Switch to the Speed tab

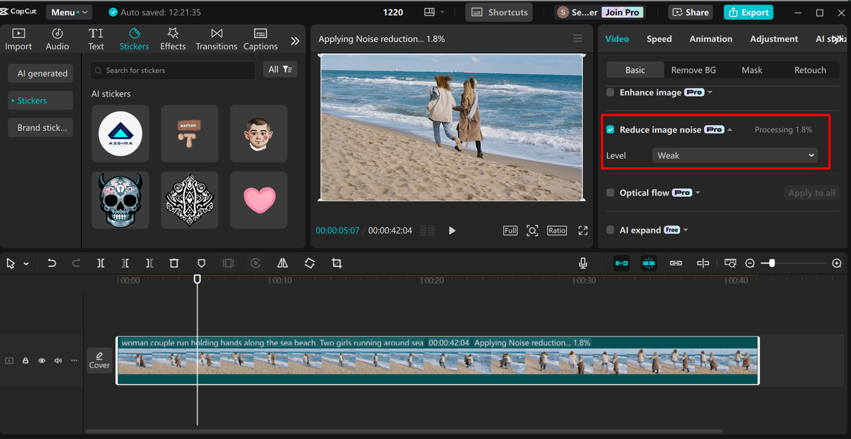(659, 39)
